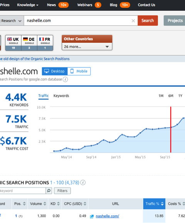
Task: Switch to Mobile view
Action: click(x=79, y=71)
